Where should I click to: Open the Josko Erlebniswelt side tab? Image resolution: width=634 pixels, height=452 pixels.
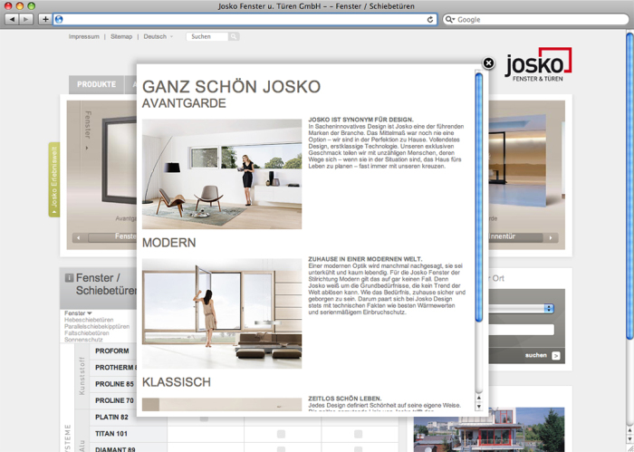53,179
